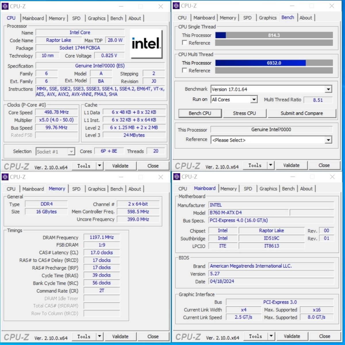Click Close in the Bench-tab window
Viewport: 345px width, 345px height.
[x=324, y=165]
